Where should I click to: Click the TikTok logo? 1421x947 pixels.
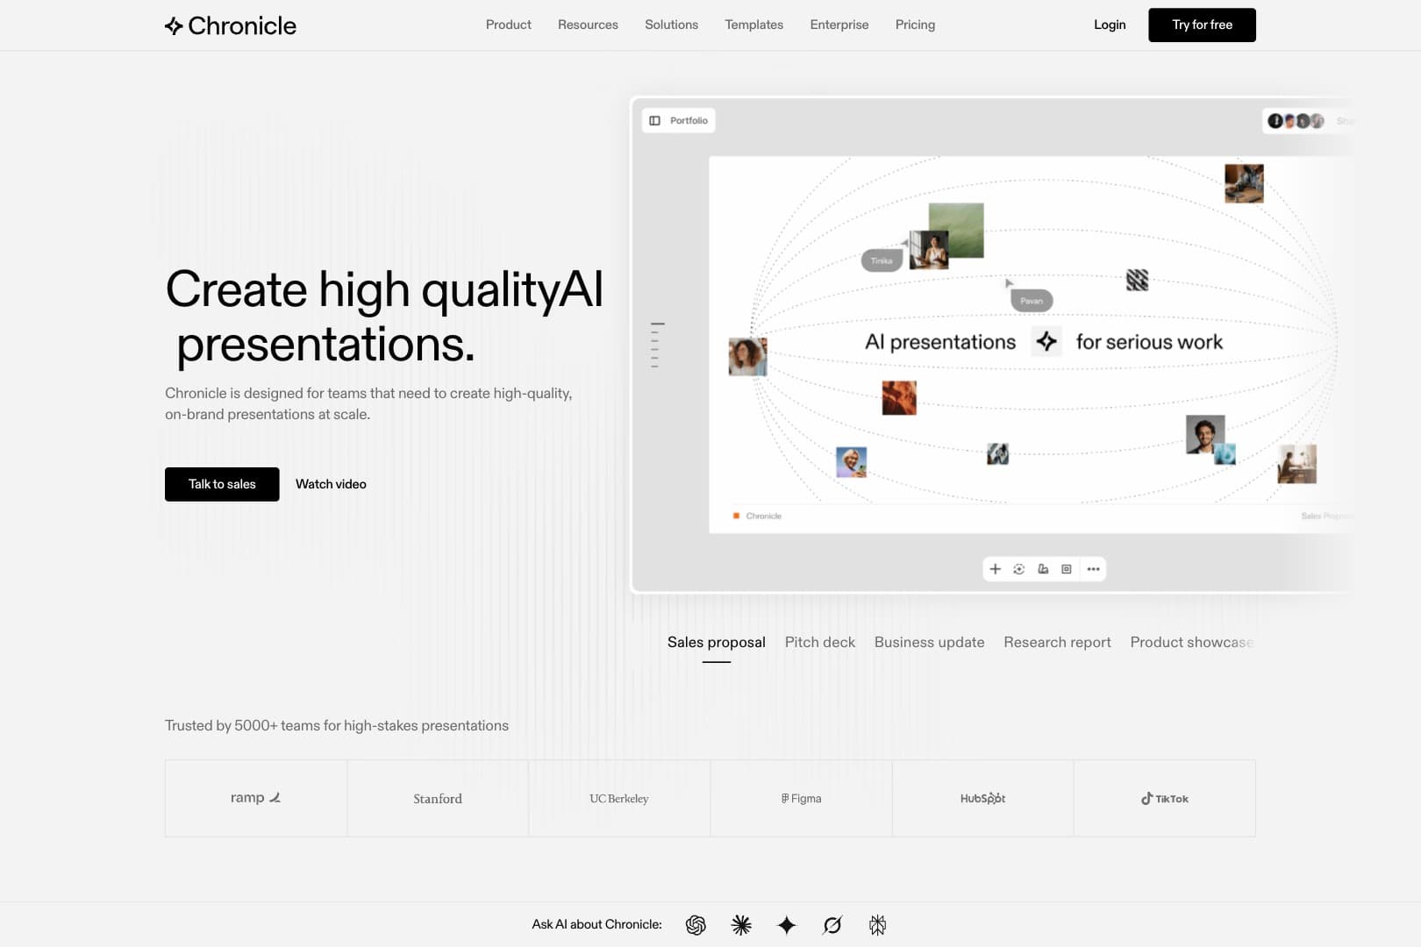pos(1165,799)
